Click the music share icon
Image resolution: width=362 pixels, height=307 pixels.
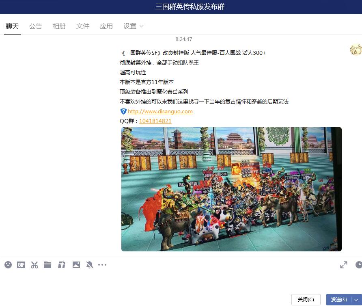click(62, 265)
